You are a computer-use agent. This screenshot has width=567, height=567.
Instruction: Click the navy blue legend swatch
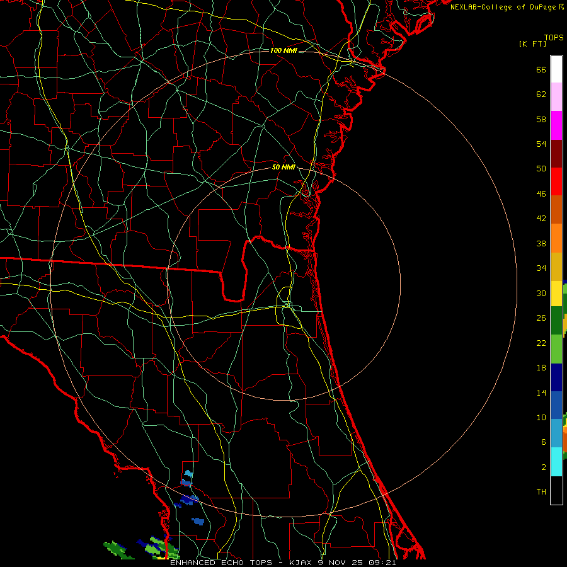[556, 377]
